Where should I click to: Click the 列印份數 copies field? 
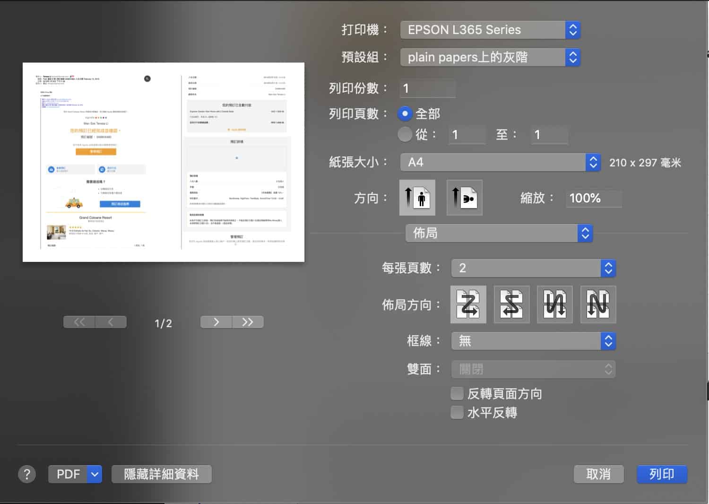click(x=428, y=88)
